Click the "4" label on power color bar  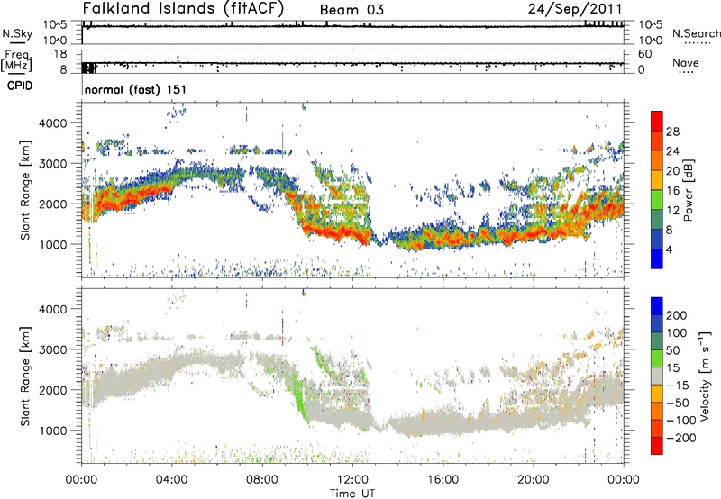click(x=670, y=249)
